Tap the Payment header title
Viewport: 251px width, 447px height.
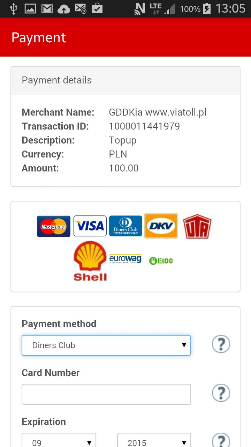[x=39, y=38]
